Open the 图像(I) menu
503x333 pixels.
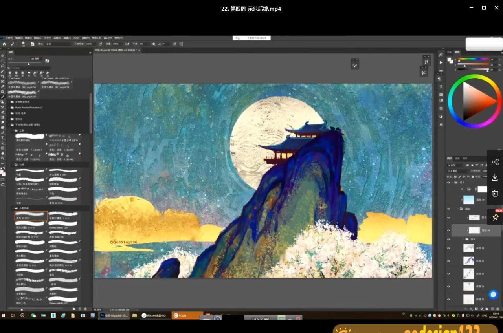pyautogui.click(x=28, y=38)
